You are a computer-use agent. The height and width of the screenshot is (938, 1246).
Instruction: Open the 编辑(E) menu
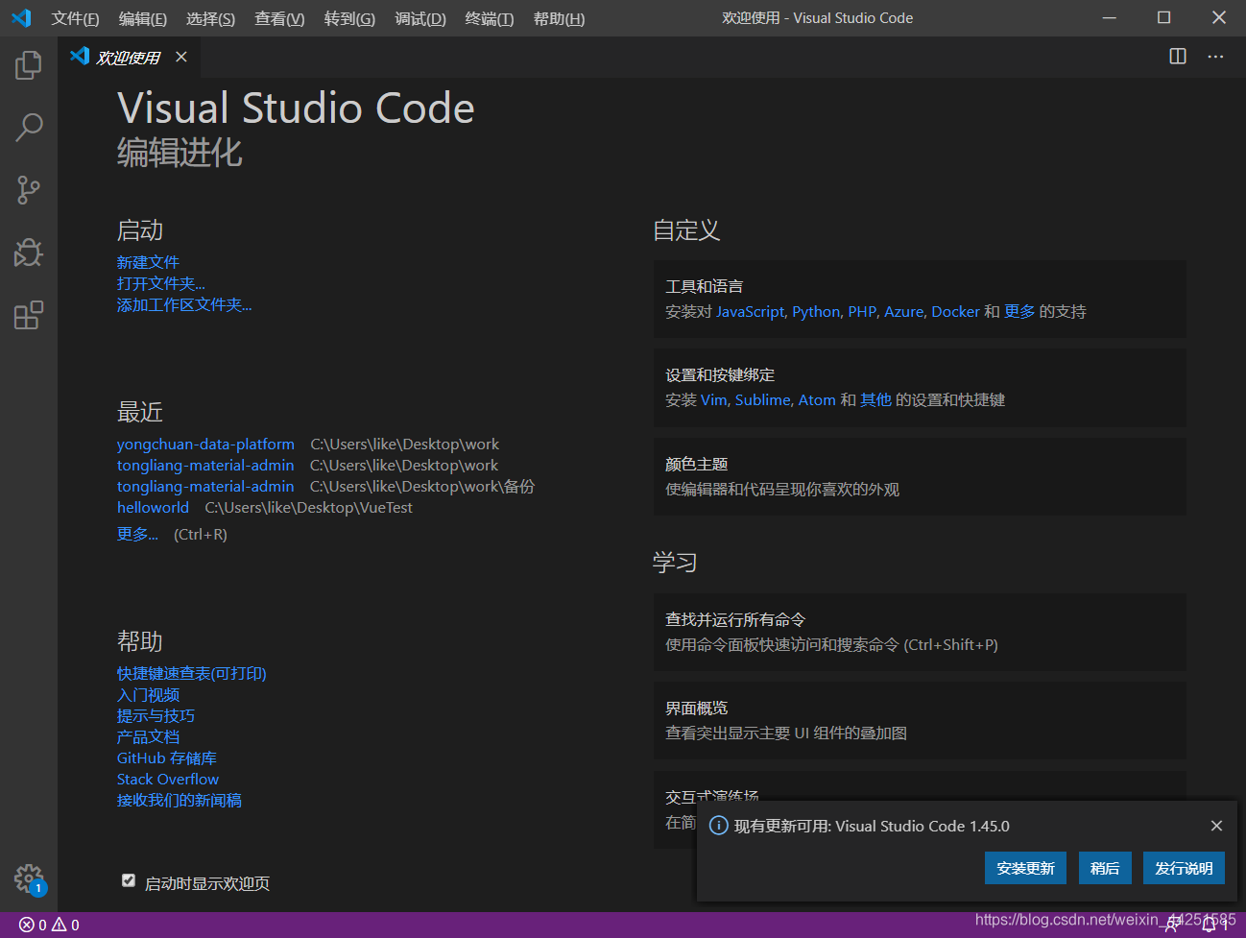coord(143,18)
